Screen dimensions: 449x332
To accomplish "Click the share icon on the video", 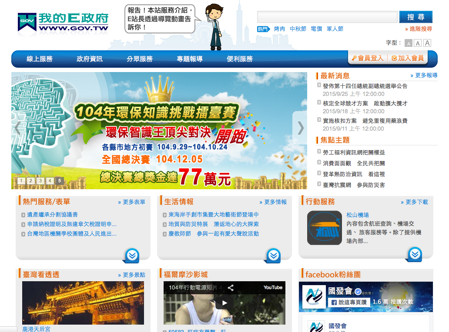I will click(231, 288).
